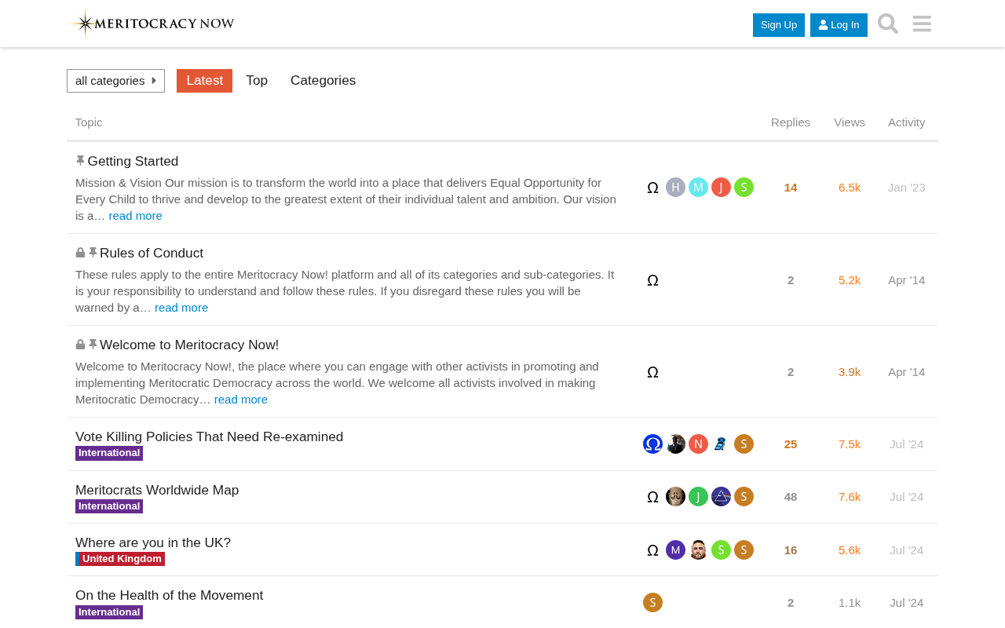Image resolution: width=1005 pixels, height=628 pixels.
Task: Expand "read more" under Rules of Conduct
Action: point(181,308)
